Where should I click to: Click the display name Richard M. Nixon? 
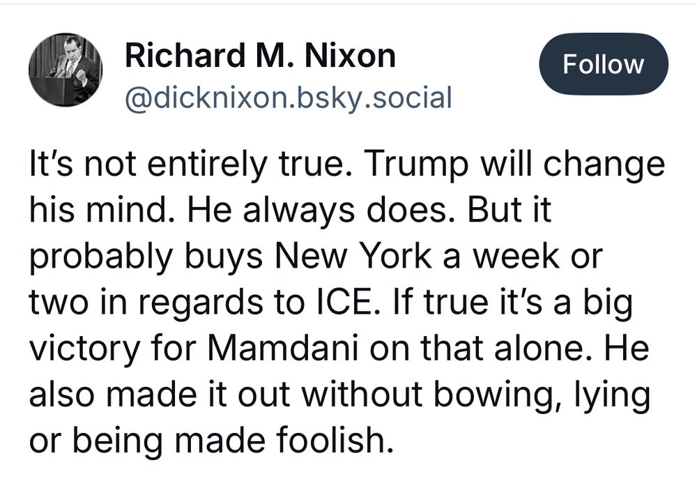[260, 56]
